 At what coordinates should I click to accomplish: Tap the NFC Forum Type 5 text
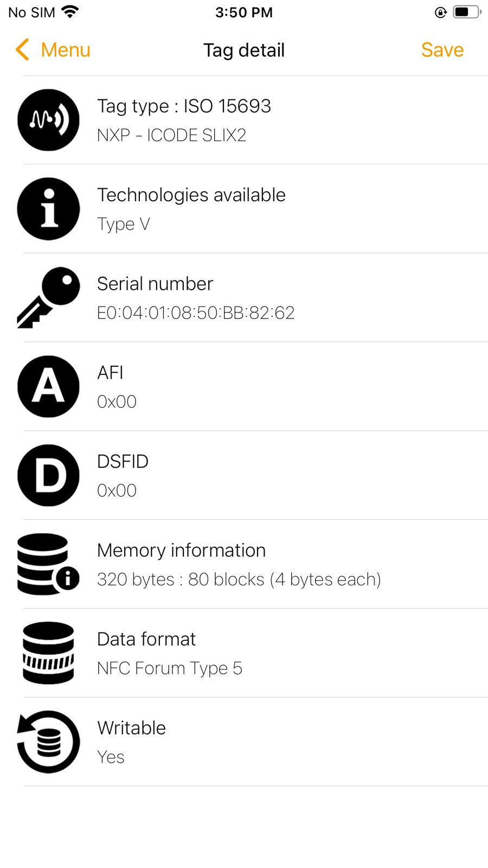point(169,668)
